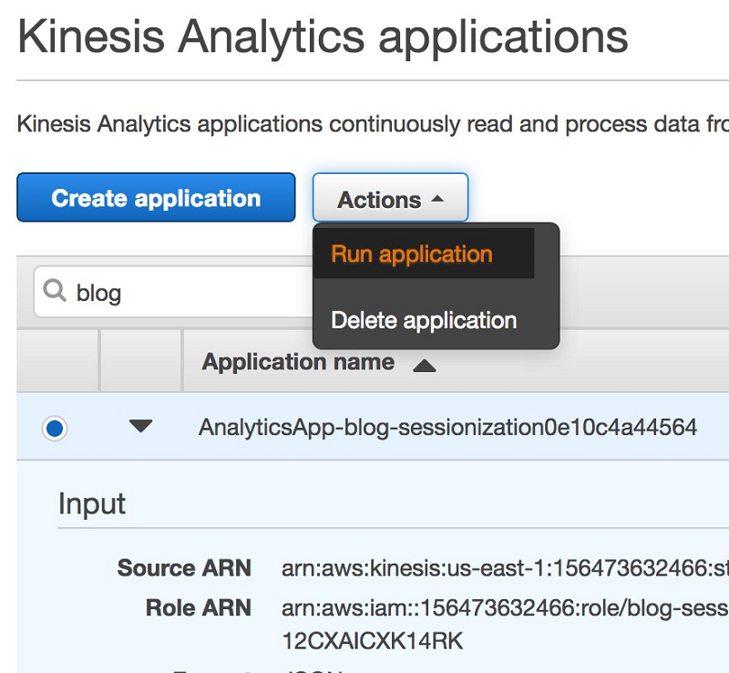The width and height of the screenshot is (729, 673).
Task: Collapse the AnalyticsApp-blog-sessionization row details
Action: [140, 426]
